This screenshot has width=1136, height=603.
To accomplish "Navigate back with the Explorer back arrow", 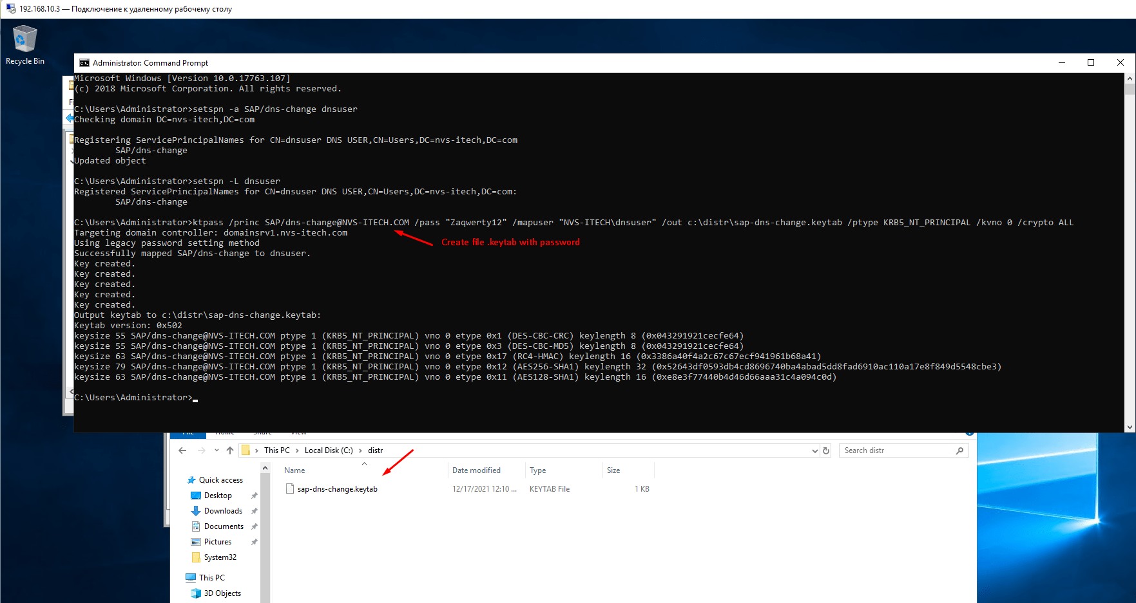I will [x=182, y=450].
